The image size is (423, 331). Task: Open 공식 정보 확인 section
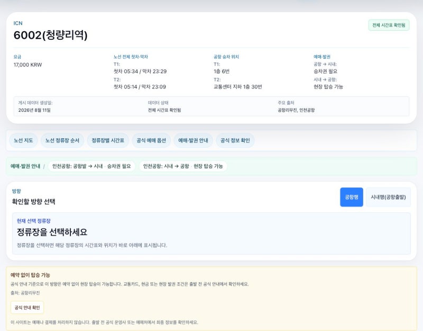[235, 140]
